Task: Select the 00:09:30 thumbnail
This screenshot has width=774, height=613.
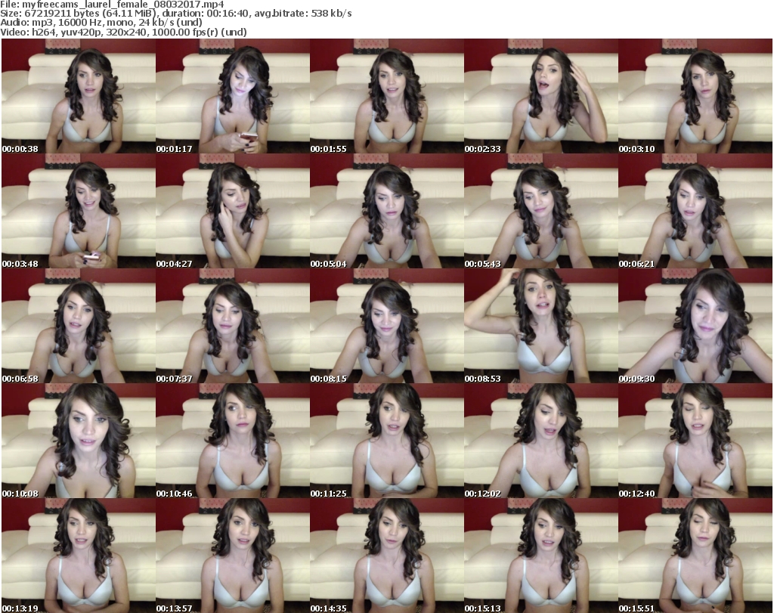Action: [x=695, y=327]
